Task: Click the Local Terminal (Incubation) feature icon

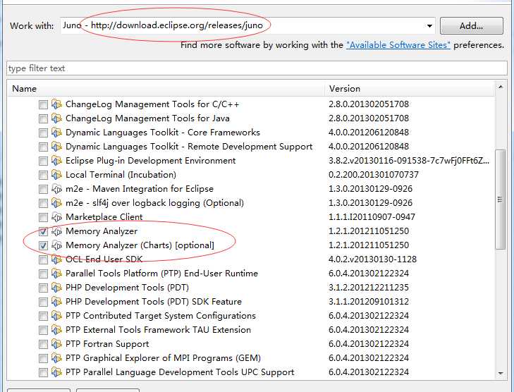Action: point(56,175)
